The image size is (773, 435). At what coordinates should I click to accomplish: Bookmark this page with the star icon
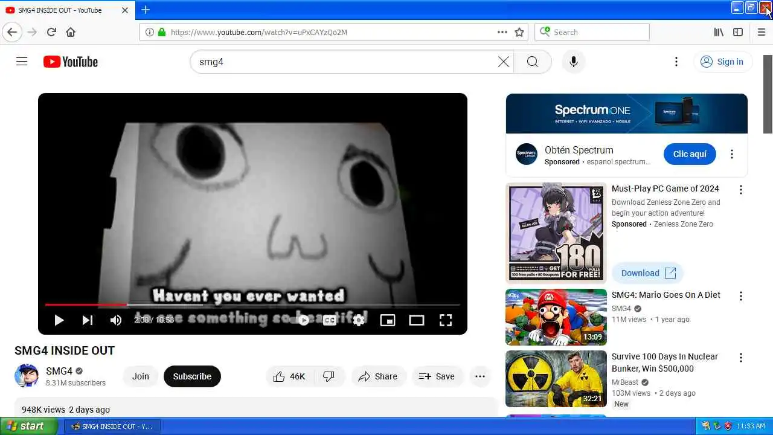[519, 32]
